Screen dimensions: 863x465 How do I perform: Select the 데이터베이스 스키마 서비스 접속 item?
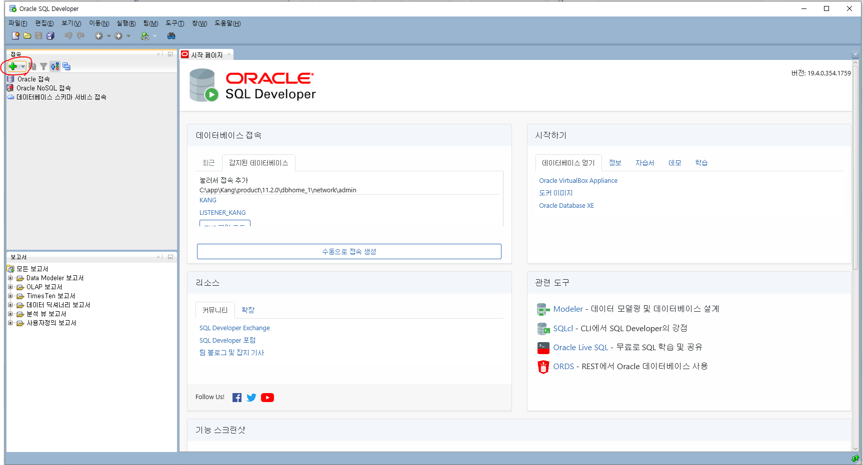pyautogui.click(x=61, y=97)
